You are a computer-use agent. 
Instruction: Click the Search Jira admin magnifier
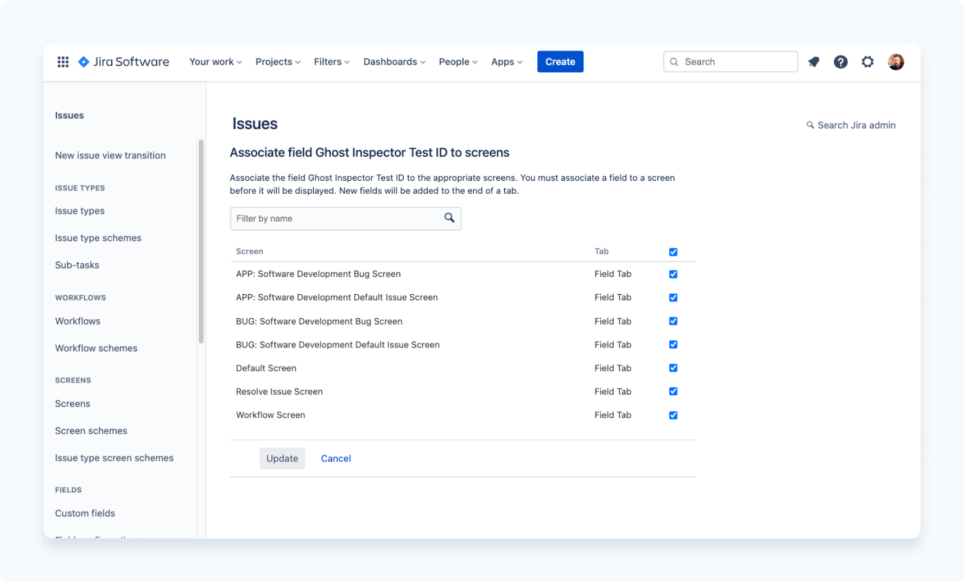(x=810, y=125)
